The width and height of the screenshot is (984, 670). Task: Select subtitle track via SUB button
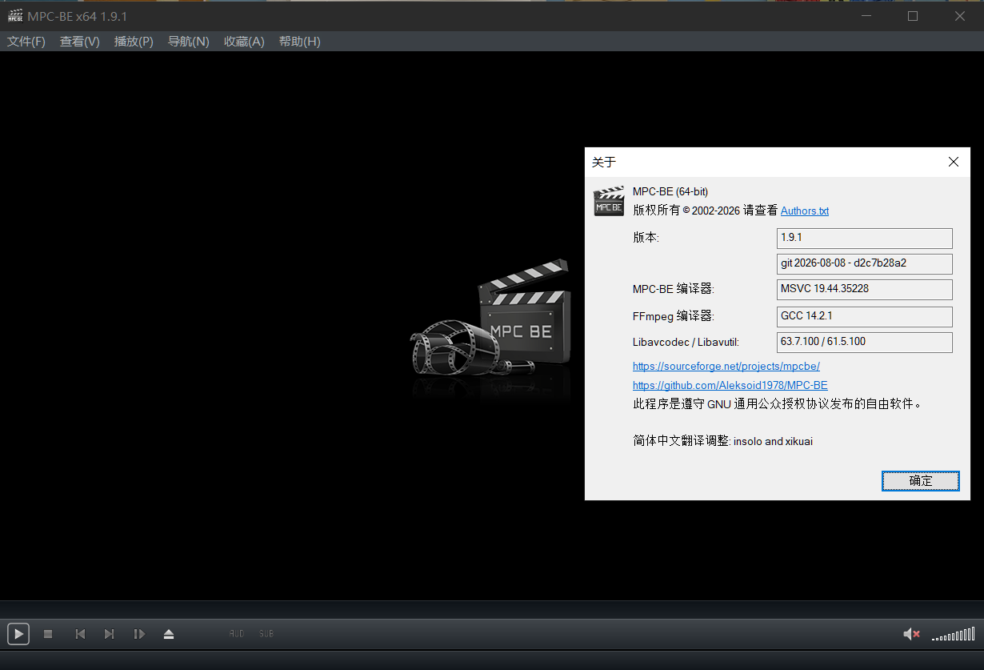point(266,634)
